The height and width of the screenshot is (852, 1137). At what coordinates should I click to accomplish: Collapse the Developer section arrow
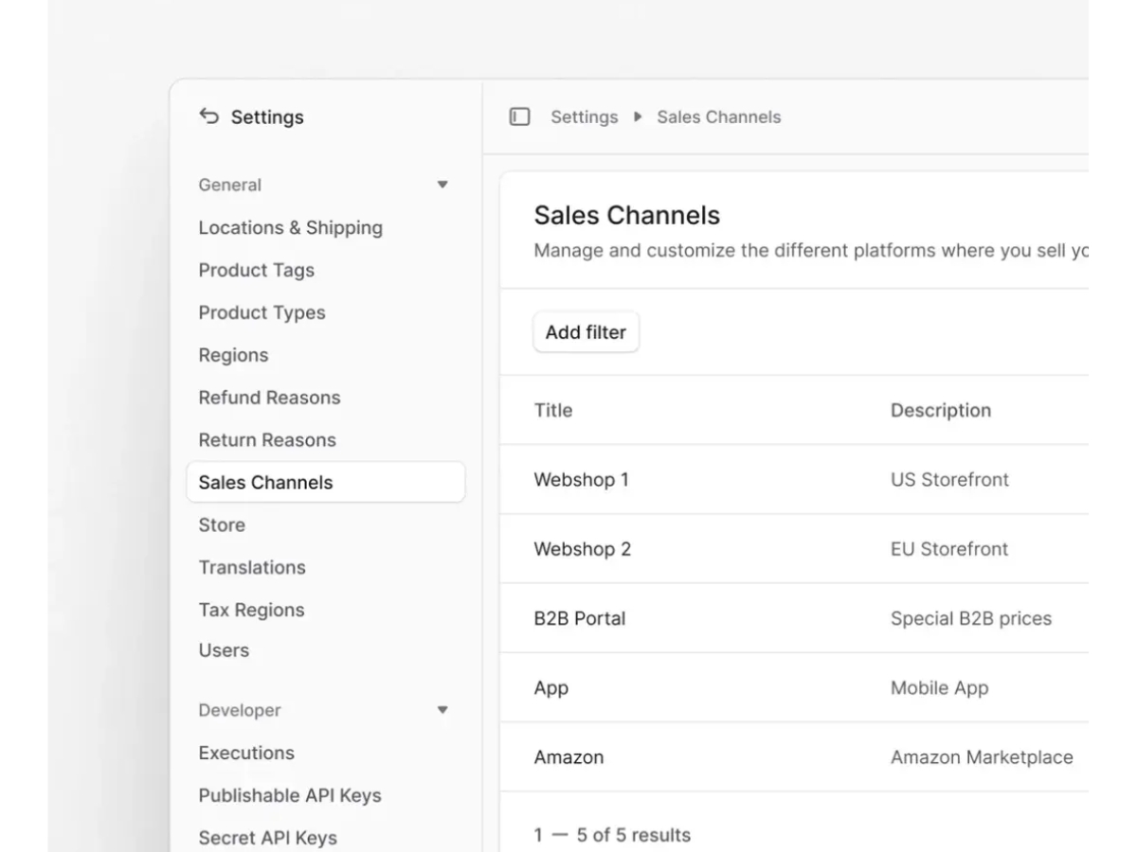coord(442,710)
